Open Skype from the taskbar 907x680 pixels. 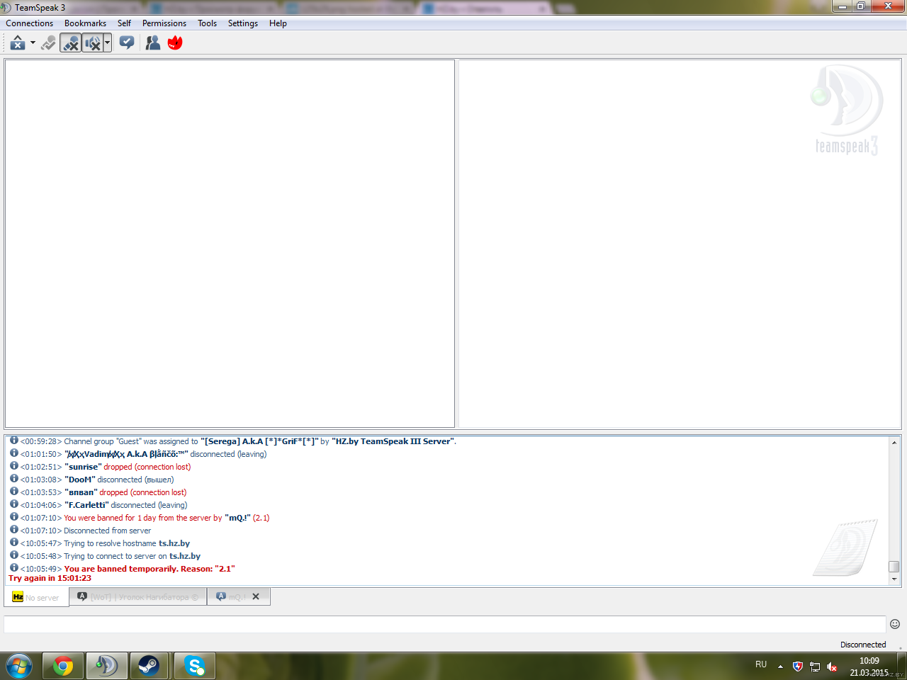194,666
